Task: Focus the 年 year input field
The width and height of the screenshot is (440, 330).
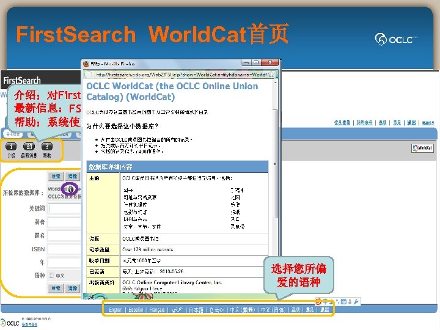Action: click(x=64, y=262)
